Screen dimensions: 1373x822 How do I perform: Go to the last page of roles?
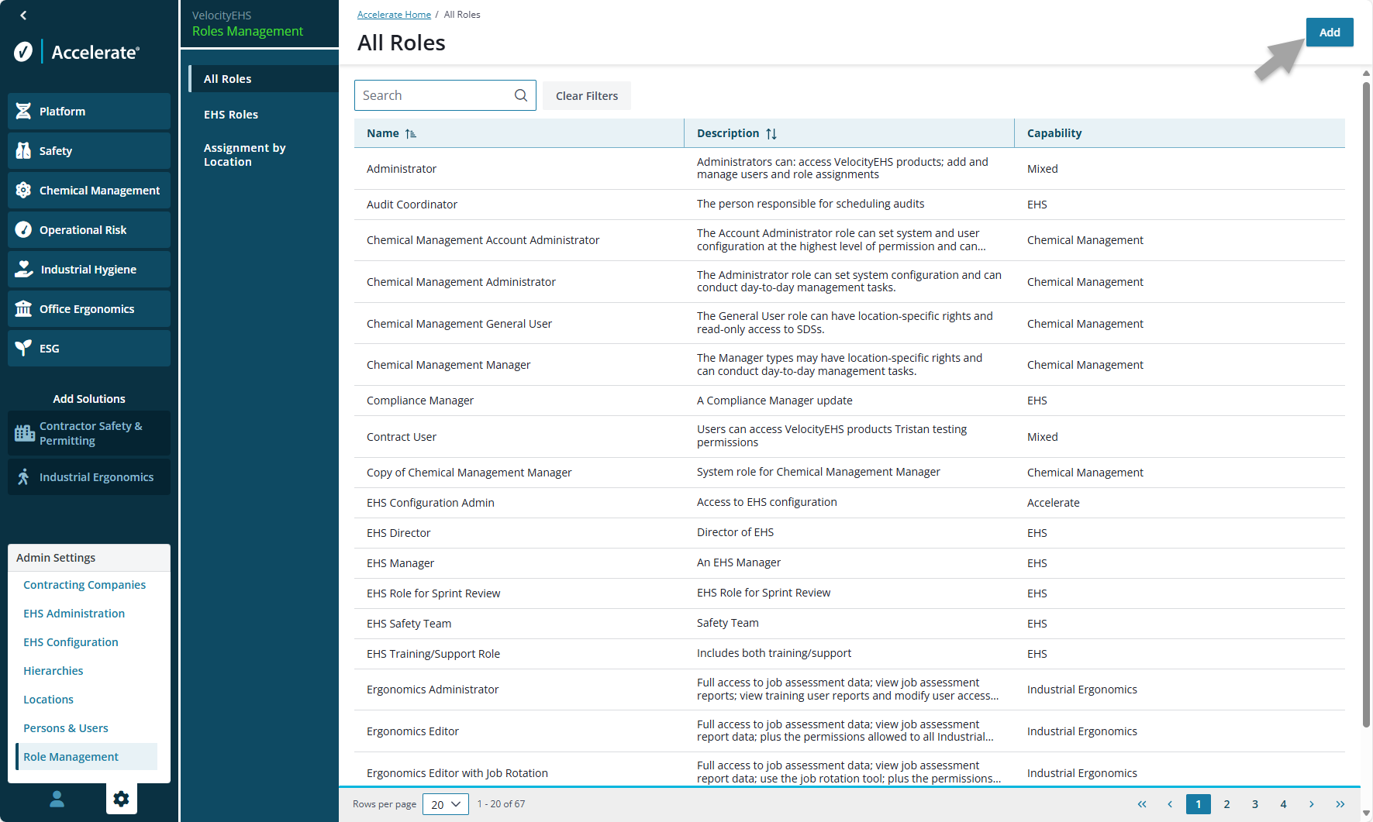1340,804
